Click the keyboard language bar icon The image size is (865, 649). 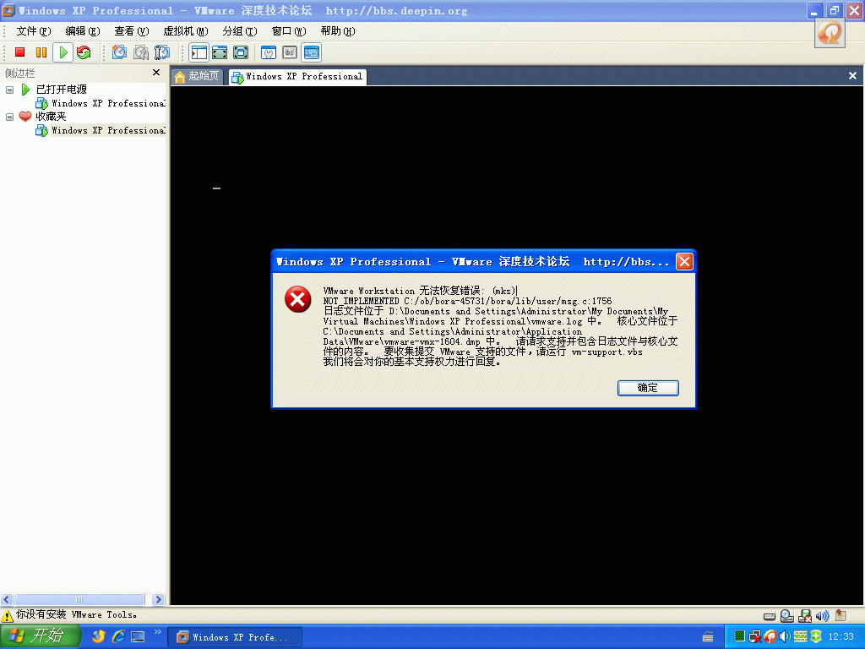[x=708, y=637]
